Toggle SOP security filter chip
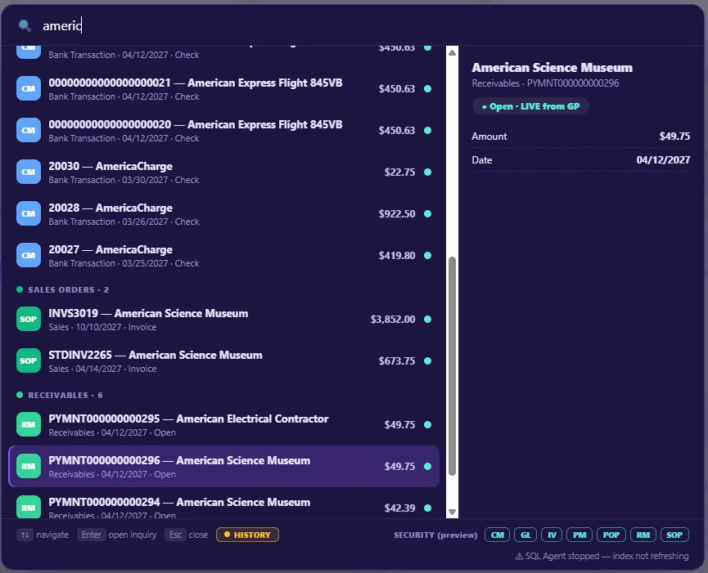Viewport: 708px width, 573px height. [x=674, y=535]
